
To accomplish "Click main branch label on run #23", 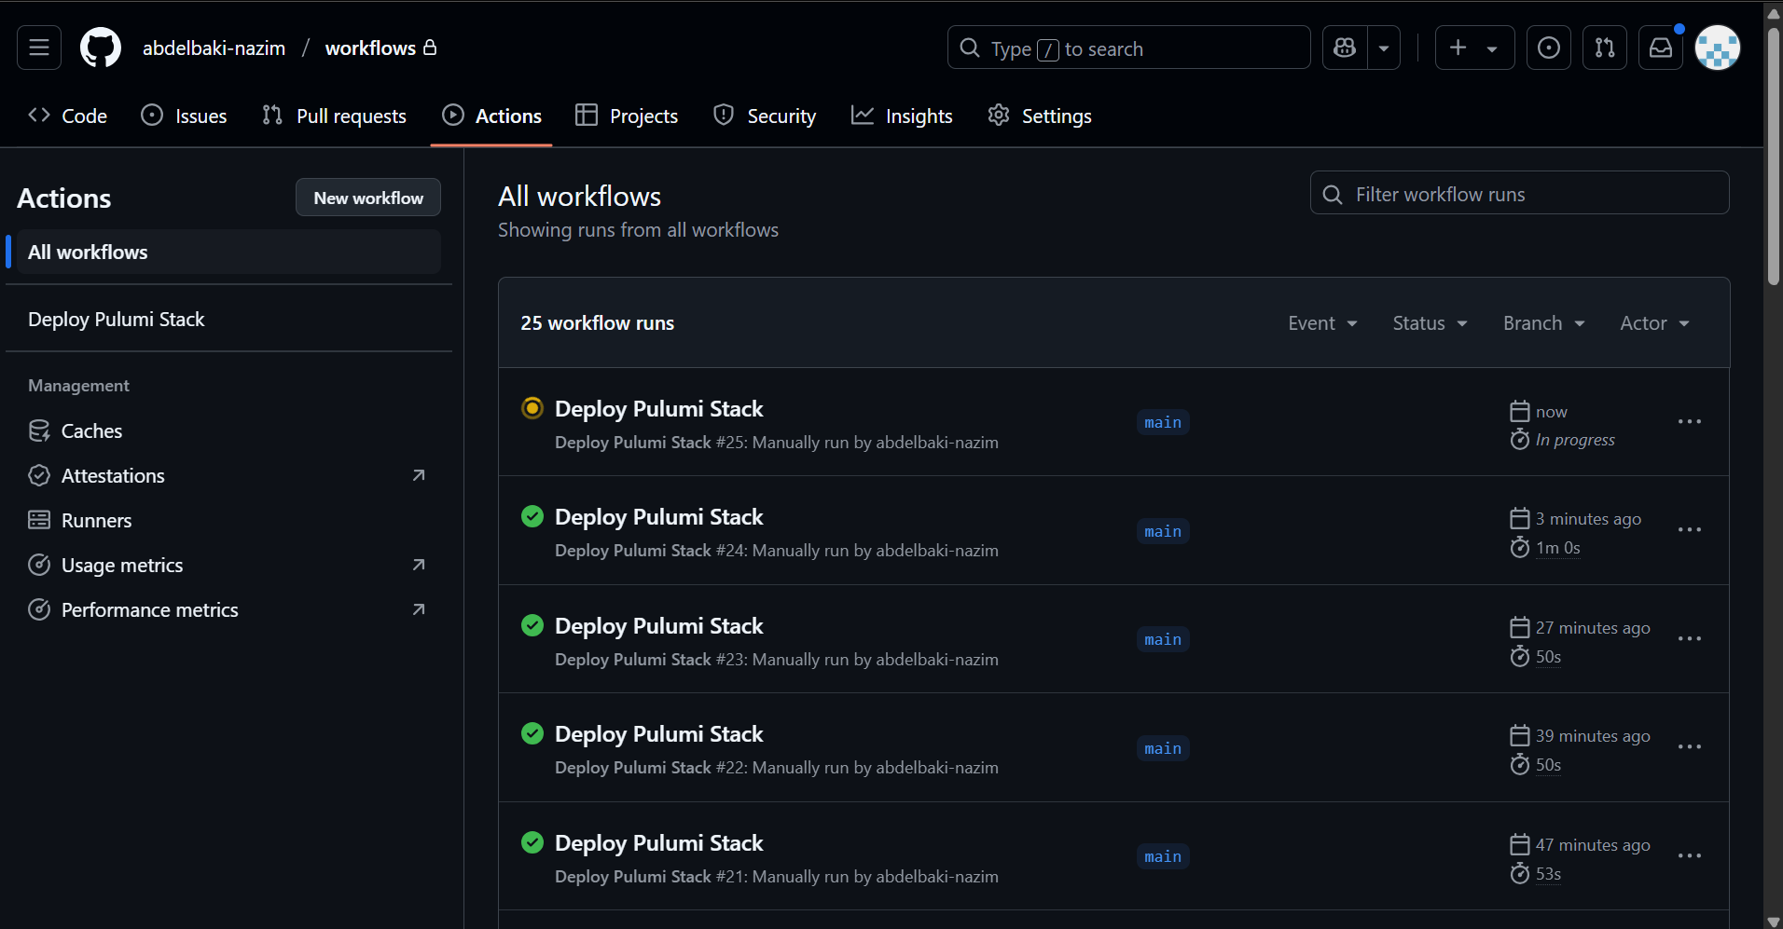I will pyautogui.click(x=1163, y=639).
